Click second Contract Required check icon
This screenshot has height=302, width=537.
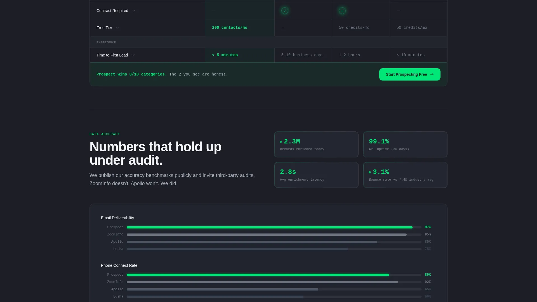point(342,11)
